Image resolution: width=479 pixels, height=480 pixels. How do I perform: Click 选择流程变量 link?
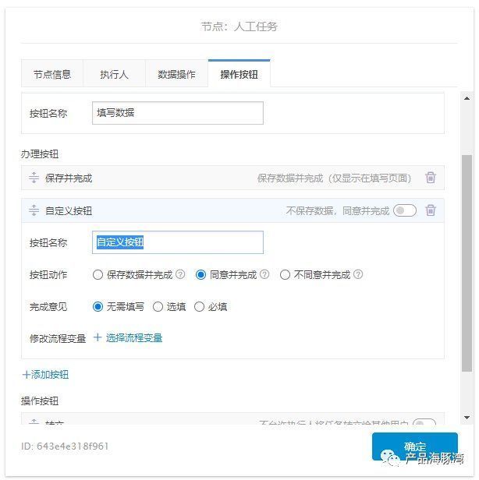pos(134,338)
